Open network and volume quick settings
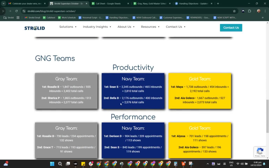The width and height of the screenshot is (269, 168). tap(242, 164)
